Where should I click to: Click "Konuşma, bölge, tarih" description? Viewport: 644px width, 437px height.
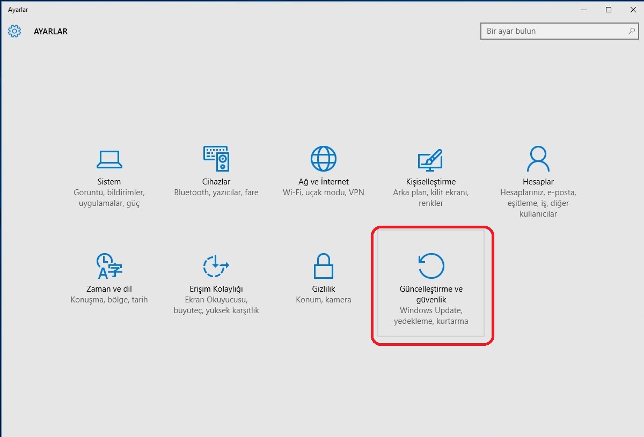coord(109,300)
